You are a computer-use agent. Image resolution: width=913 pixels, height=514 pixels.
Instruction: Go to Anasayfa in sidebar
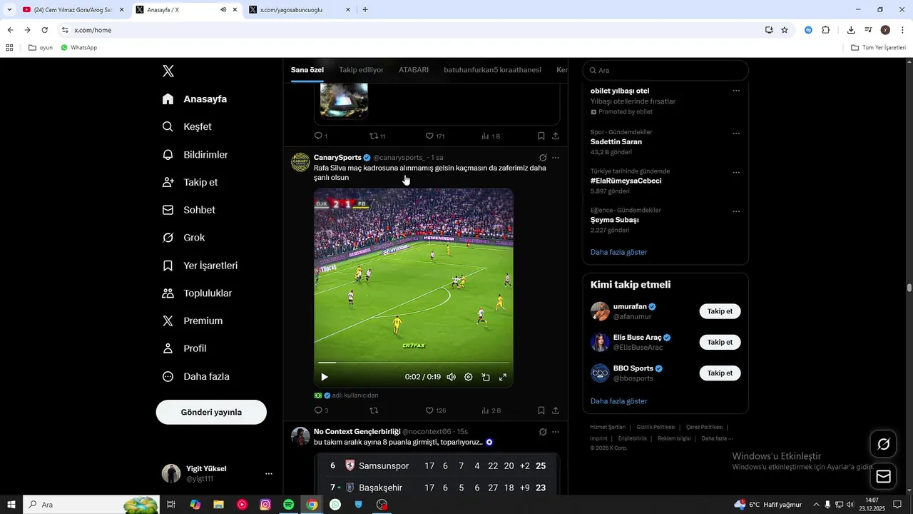195,99
